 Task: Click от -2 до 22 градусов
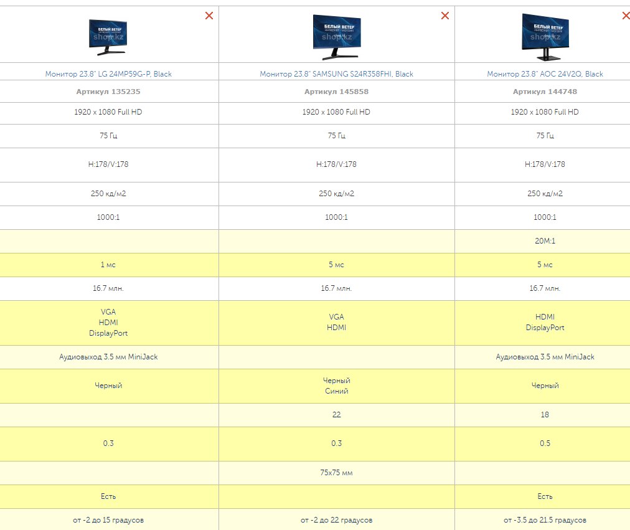click(x=336, y=521)
